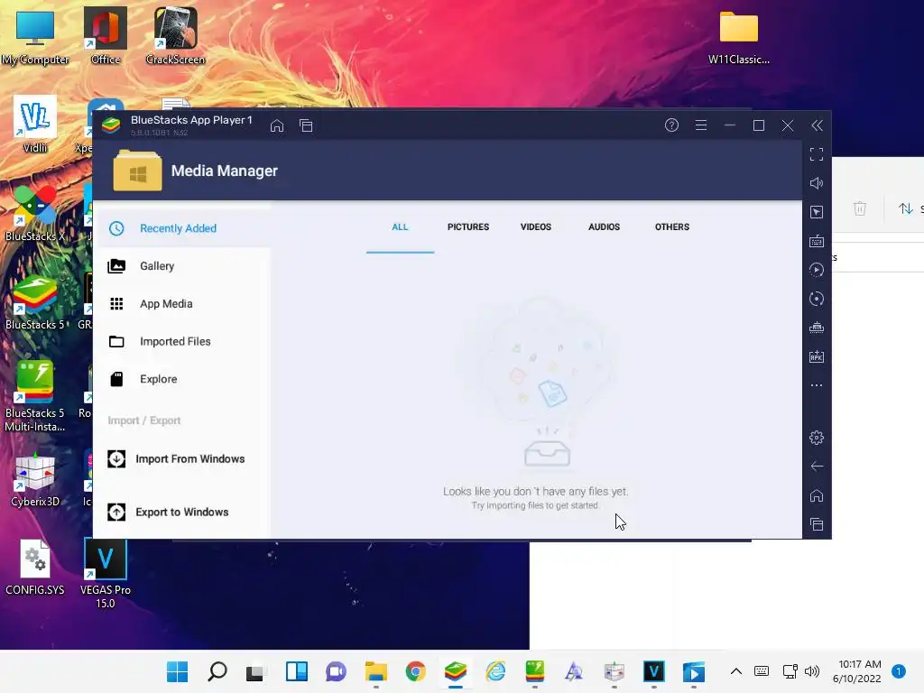Select Vidlii desktop shortcut
The width and height of the screenshot is (924, 693).
coord(35,125)
